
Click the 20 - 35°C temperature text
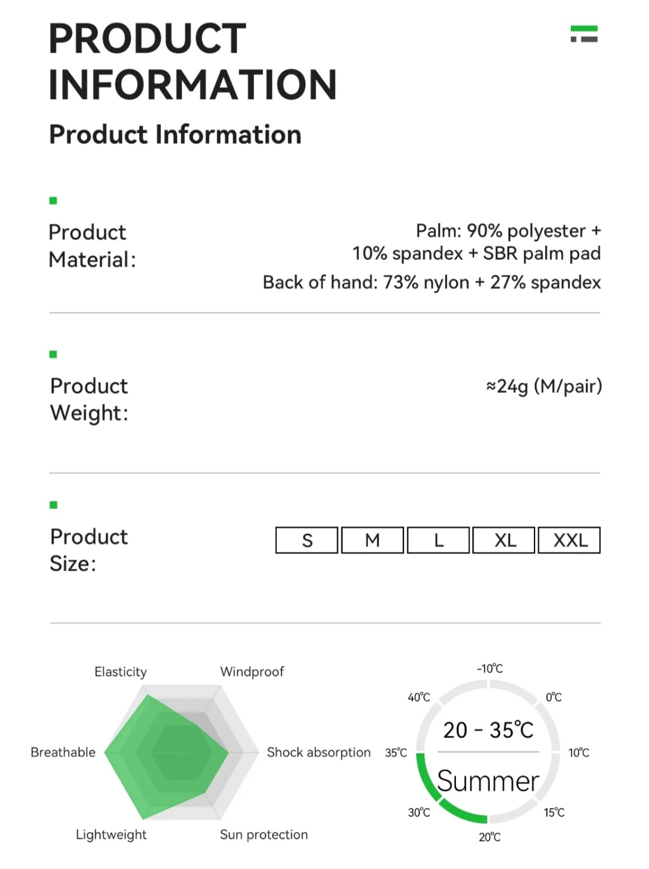(488, 730)
